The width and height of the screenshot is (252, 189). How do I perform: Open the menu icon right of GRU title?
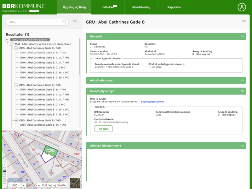tap(243, 22)
